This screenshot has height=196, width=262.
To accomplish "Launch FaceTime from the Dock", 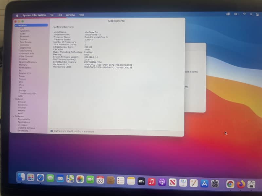I will (x=90, y=180).
